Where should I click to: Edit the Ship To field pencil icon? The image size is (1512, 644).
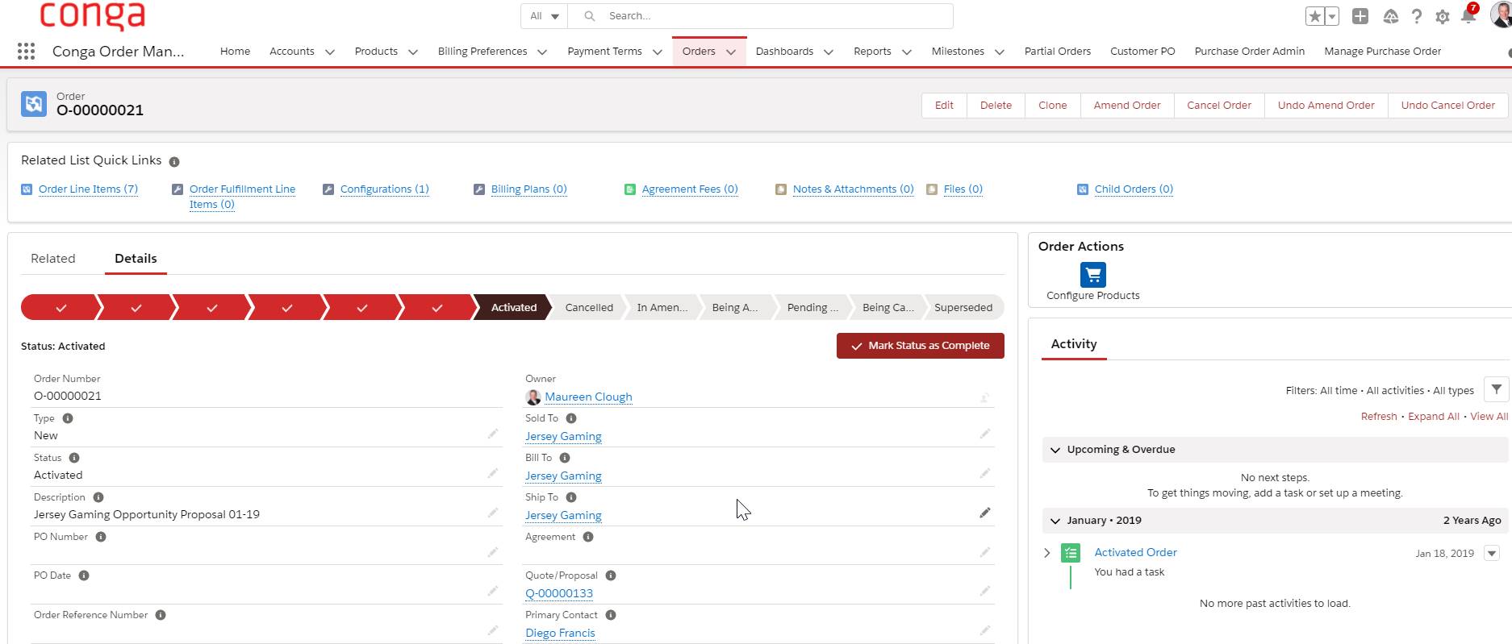pyautogui.click(x=985, y=513)
